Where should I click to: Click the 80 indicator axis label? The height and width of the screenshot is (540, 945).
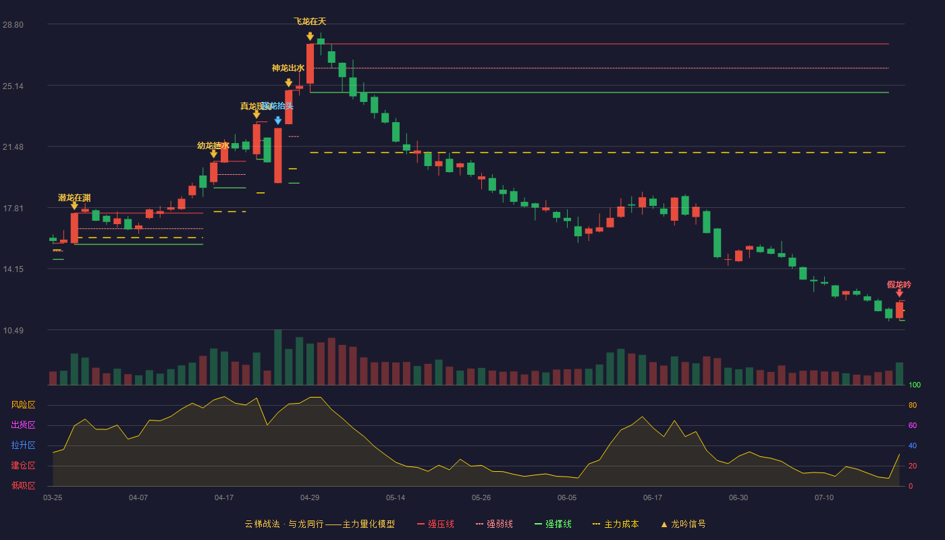click(x=913, y=406)
